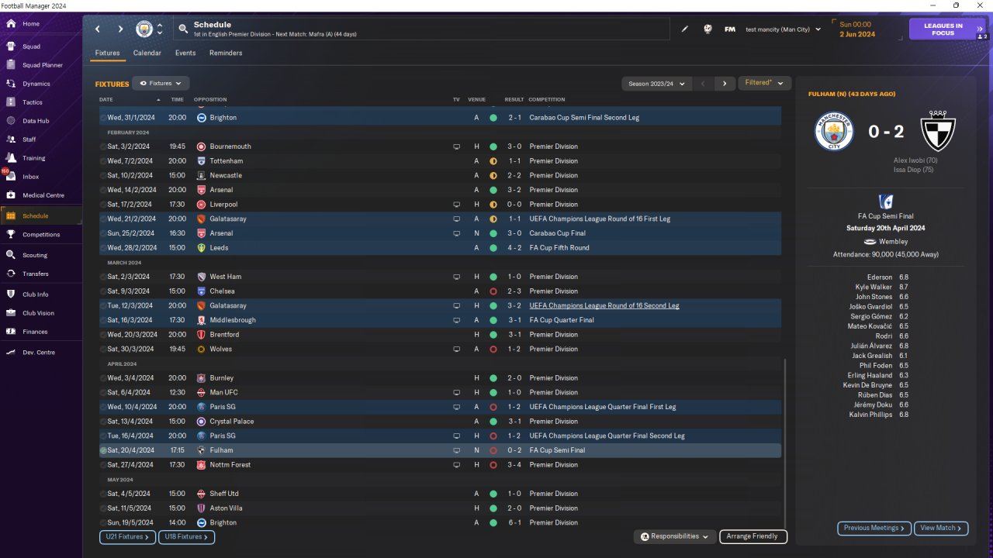
Task: Toggle the circle marker beside West Ham fixture
Action: pos(103,277)
